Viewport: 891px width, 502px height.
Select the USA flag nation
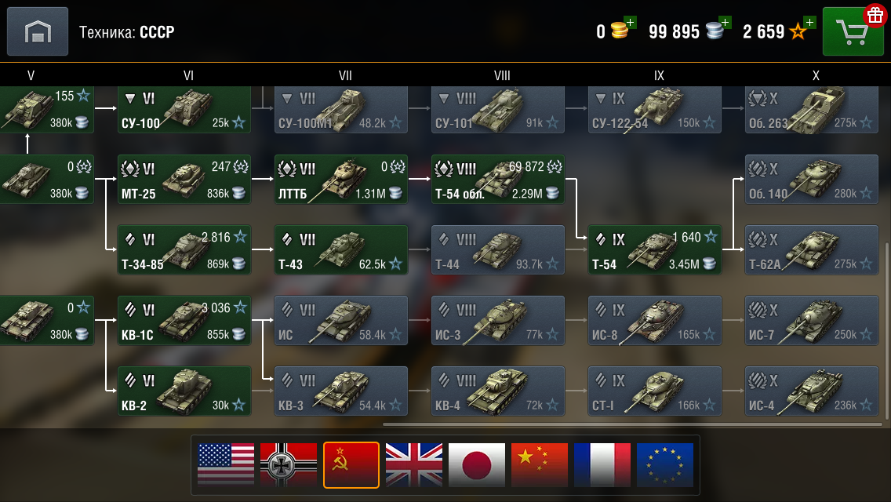tap(226, 464)
